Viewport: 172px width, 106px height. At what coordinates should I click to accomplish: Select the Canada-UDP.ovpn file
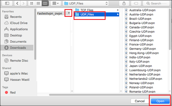141,27
